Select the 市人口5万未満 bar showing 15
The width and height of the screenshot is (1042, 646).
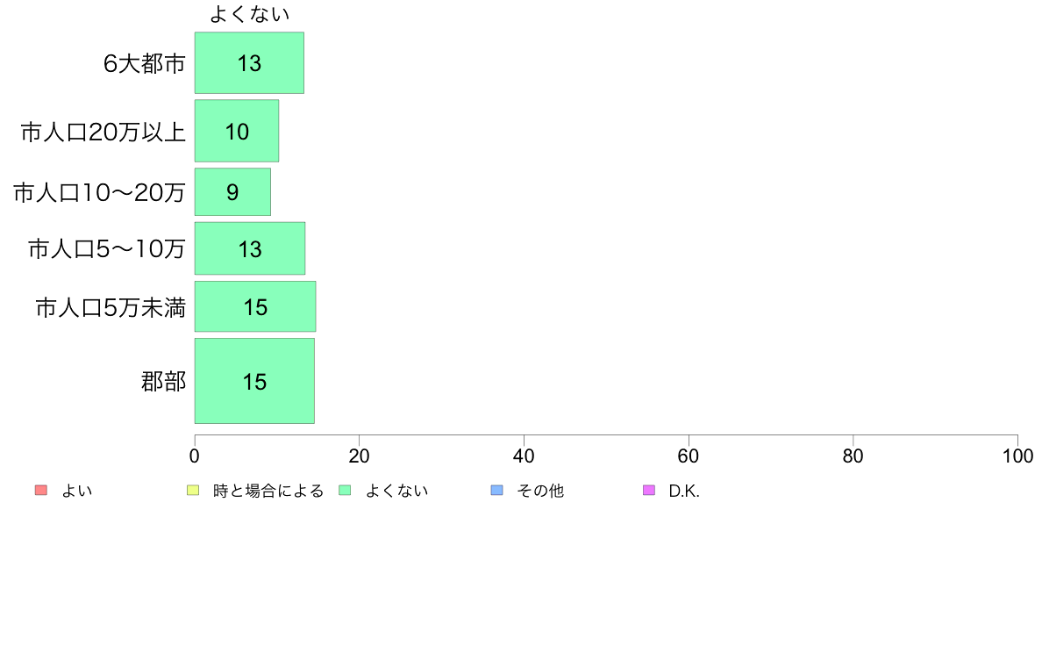click(x=255, y=306)
